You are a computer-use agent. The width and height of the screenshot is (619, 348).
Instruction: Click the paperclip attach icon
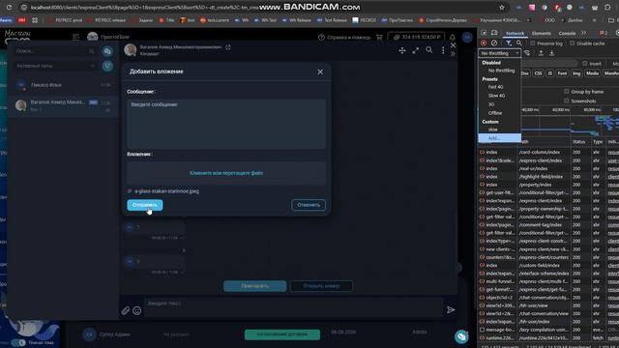[x=126, y=310]
